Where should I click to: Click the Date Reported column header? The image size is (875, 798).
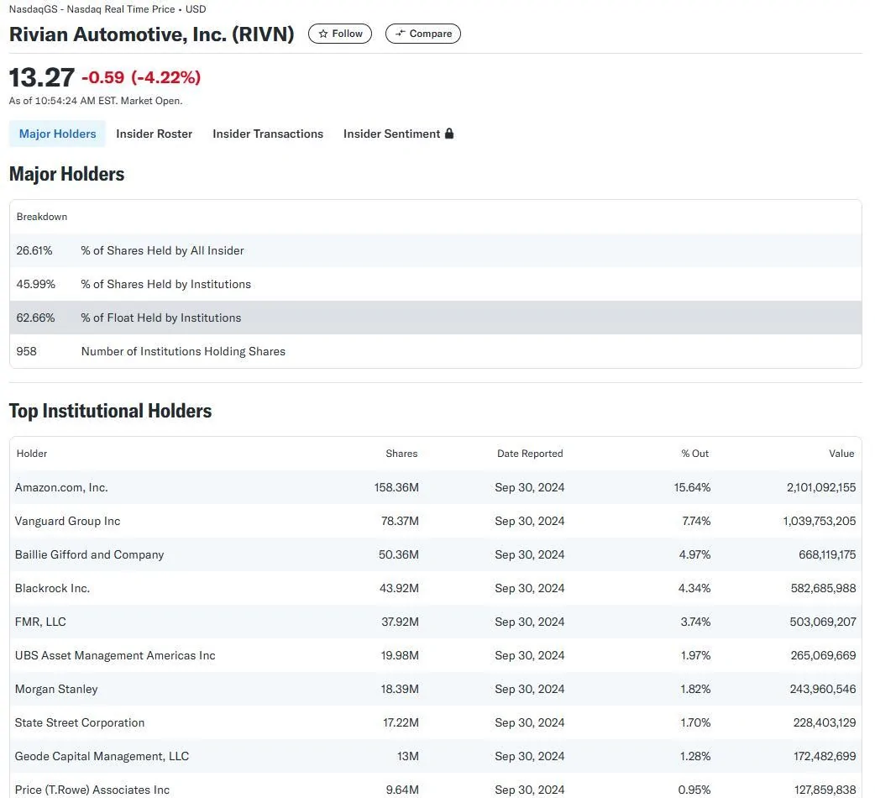(x=530, y=454)
